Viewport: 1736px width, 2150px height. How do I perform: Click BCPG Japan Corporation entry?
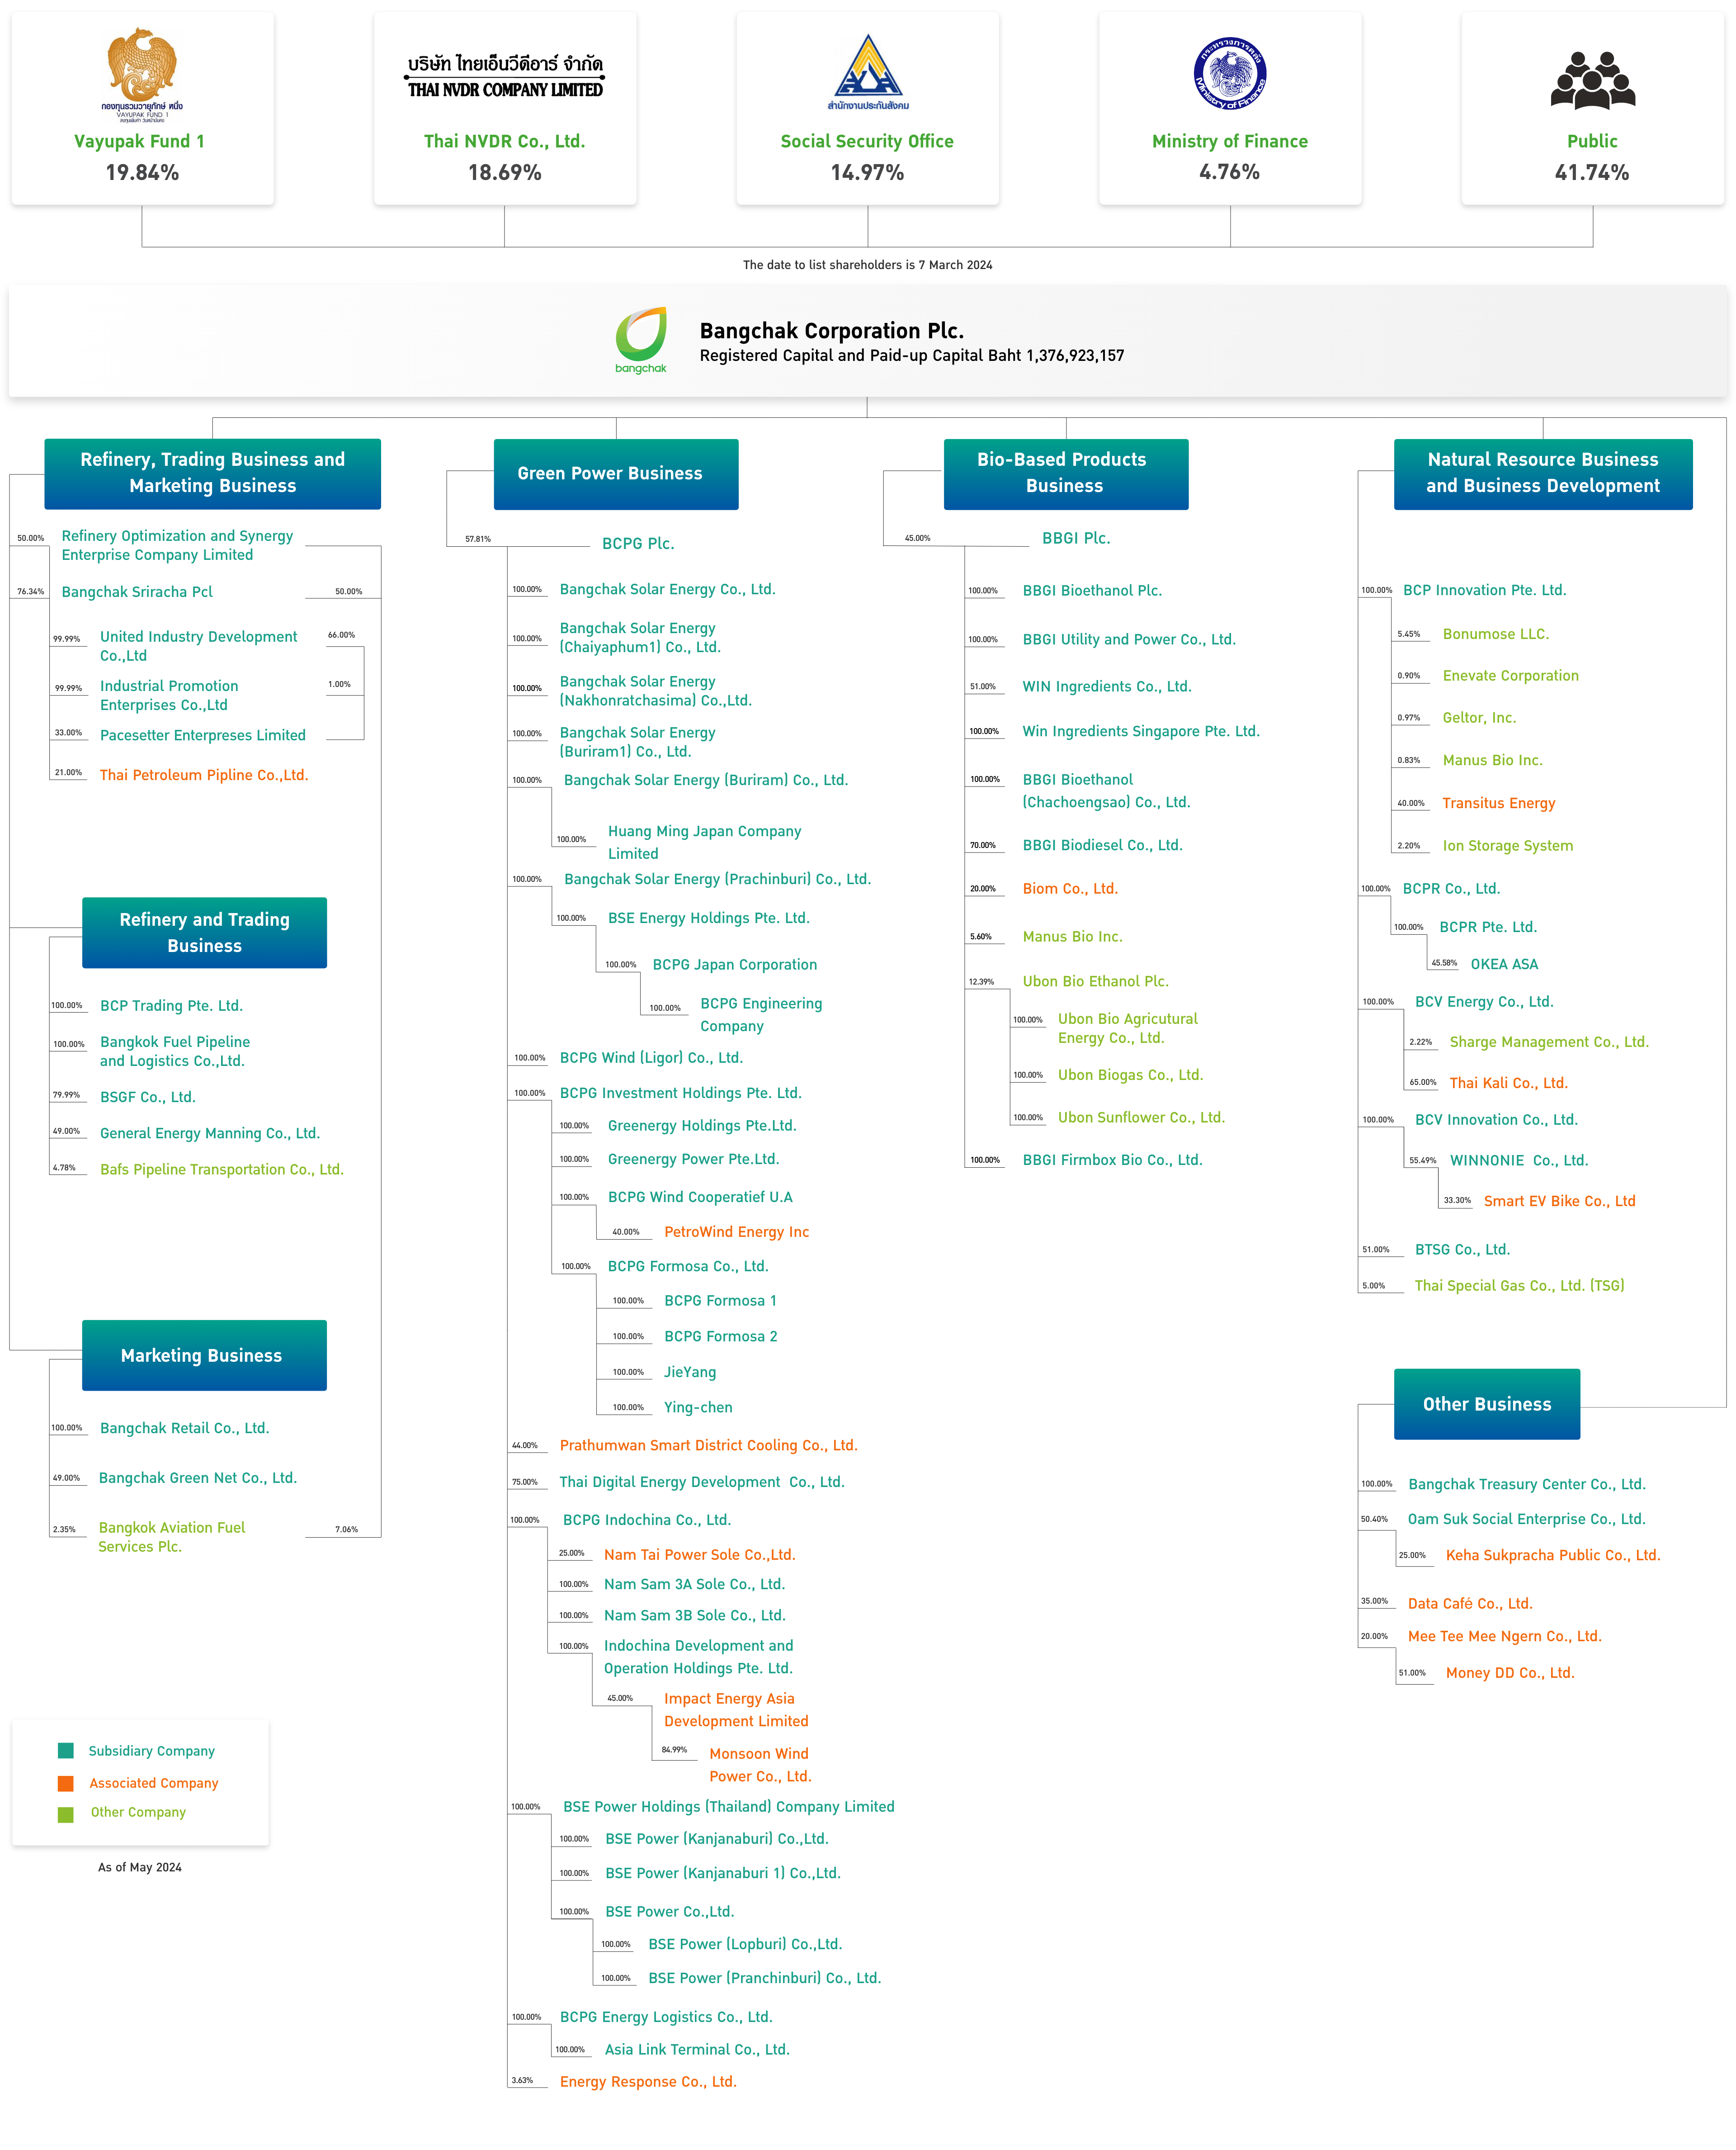pyautogui.click(x=734, y=965)
